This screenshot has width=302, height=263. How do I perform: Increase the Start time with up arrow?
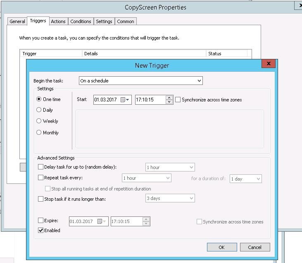tap(169, 98)
